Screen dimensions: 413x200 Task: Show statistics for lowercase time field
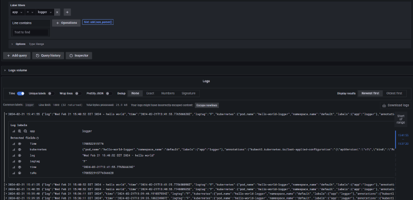pyautogui.click(x=14, y=167)
